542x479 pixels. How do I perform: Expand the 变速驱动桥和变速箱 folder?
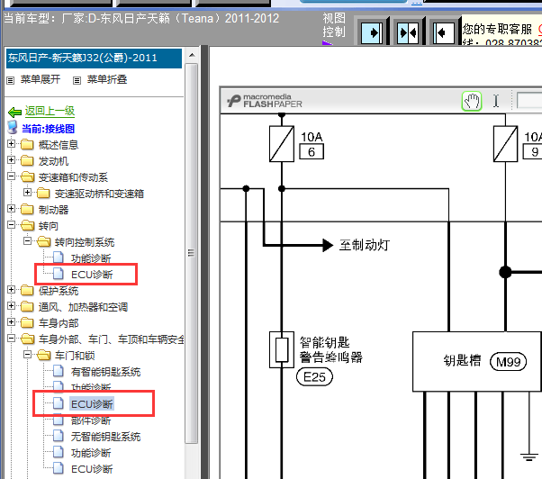(x=27, y=192)
